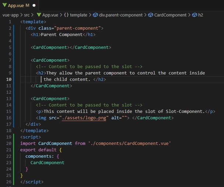This screenshot has height=187, width=224.
Task: Expand breadcrumb chevron after template
Action: click(90, 15)
